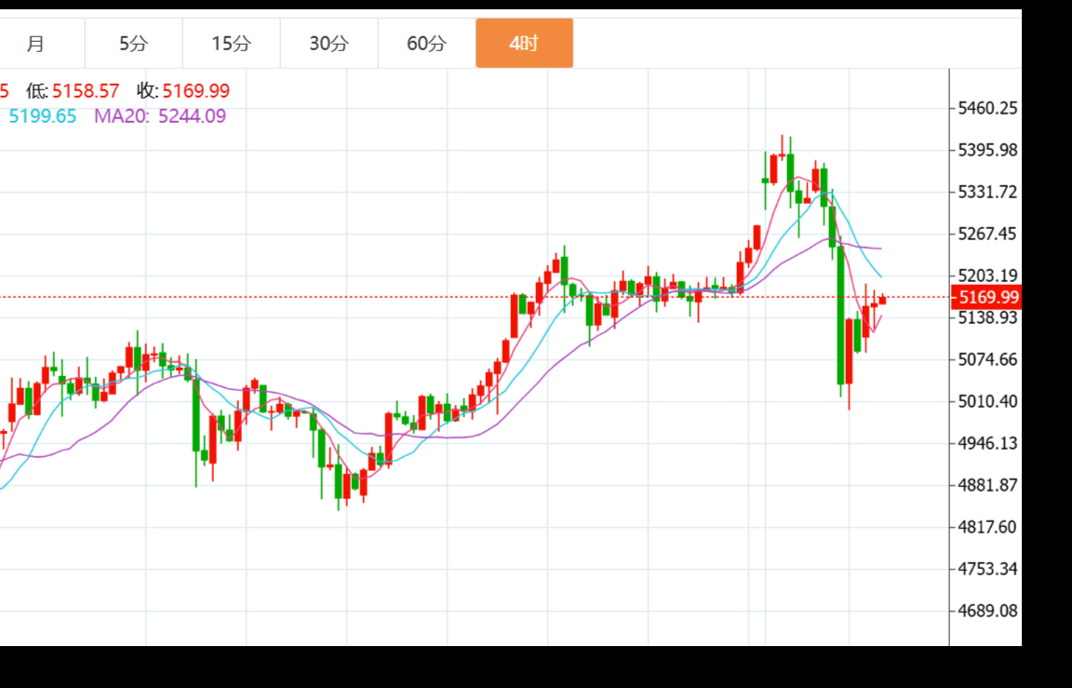Click the 收 5169.99 close price readout
Viewport: 1072px width, 688px height.
coord(183,91)
